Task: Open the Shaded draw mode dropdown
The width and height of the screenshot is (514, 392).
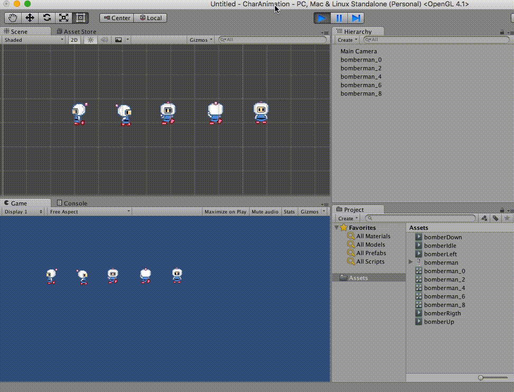Action: point(32,39)
